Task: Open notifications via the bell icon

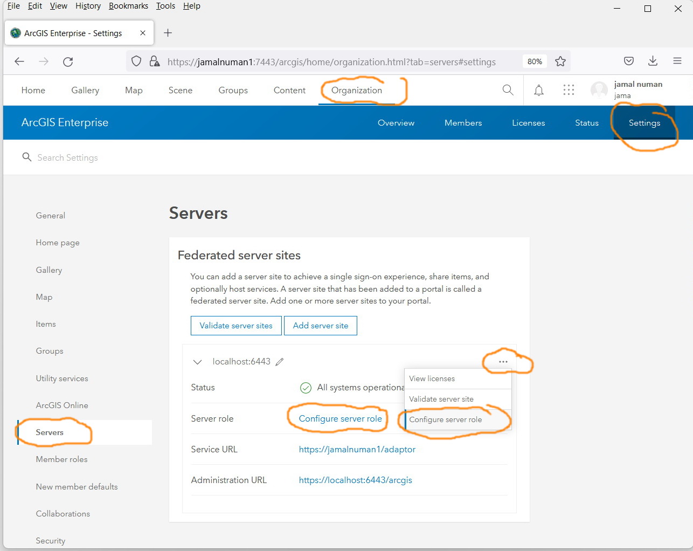Action: (538, 90)
